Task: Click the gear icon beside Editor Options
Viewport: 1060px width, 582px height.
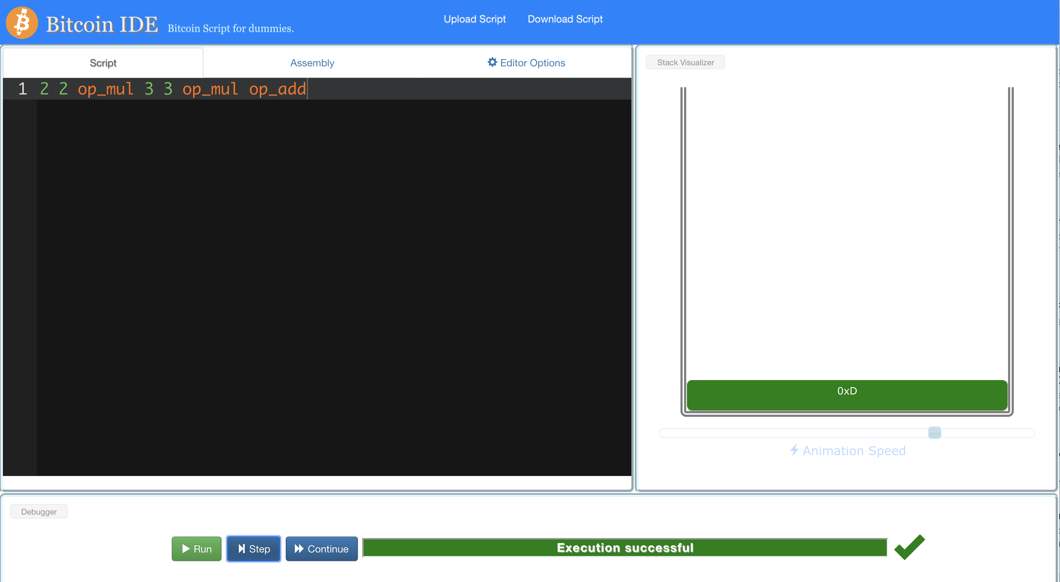Action: 492,62
